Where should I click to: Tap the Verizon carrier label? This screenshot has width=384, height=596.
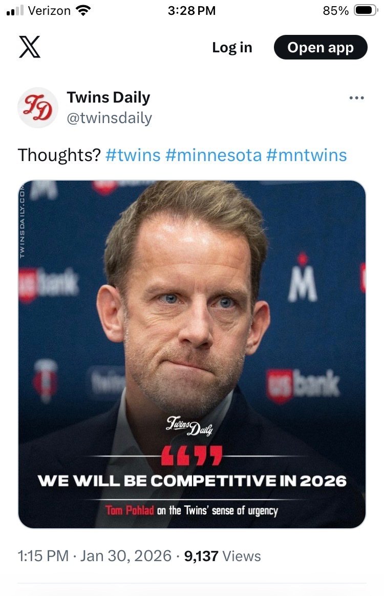50,11
